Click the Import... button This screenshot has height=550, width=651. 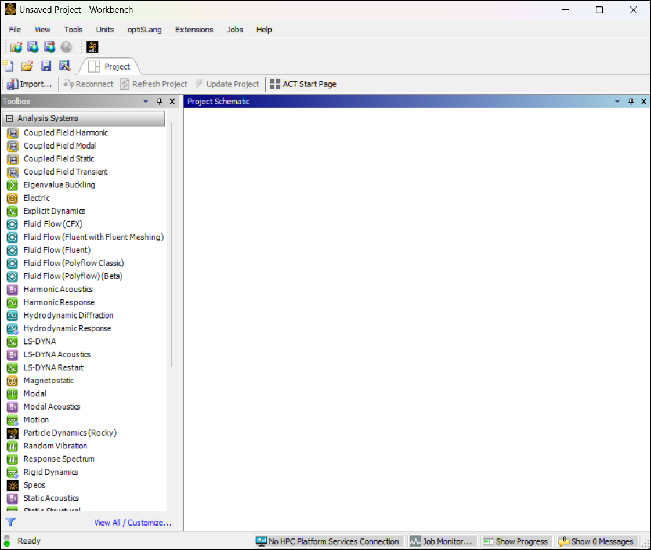point(30,84)
